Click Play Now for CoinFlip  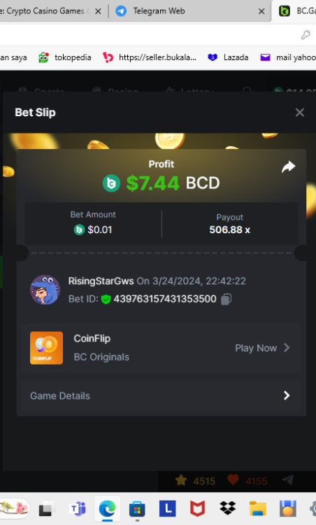pyautogui.click(x=256, y=348)
